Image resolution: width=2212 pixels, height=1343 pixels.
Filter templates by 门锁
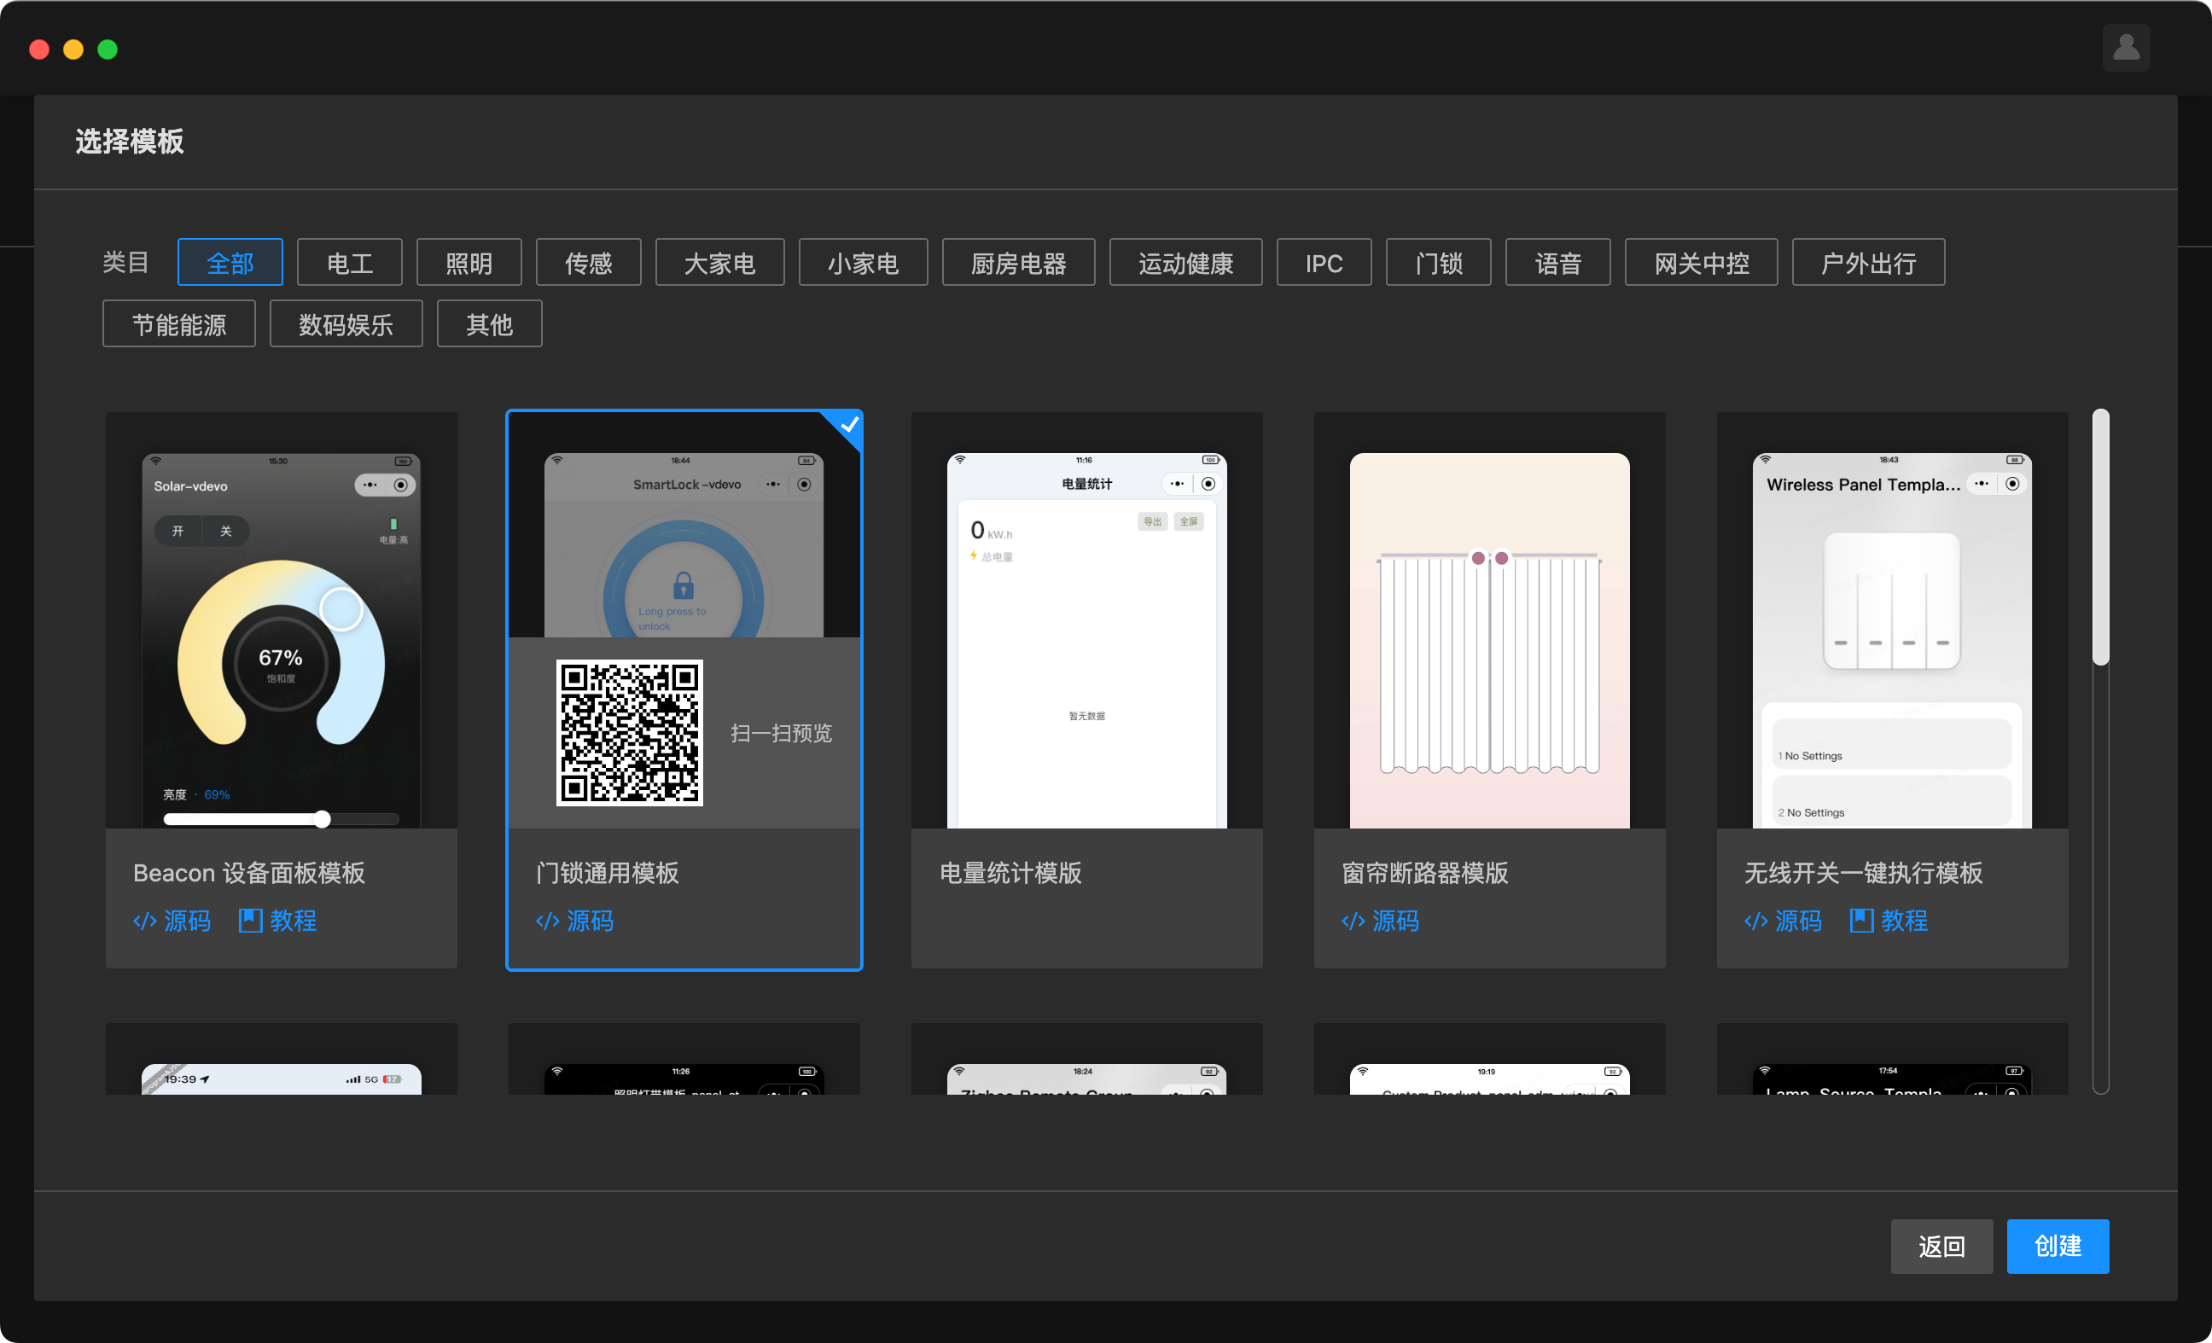(1438, 263)
